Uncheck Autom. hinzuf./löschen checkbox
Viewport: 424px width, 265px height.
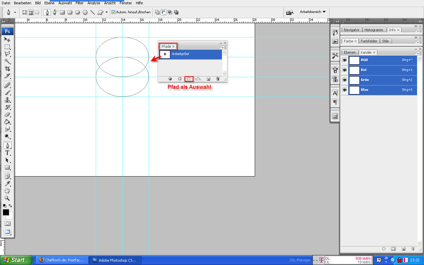[114, 12]
